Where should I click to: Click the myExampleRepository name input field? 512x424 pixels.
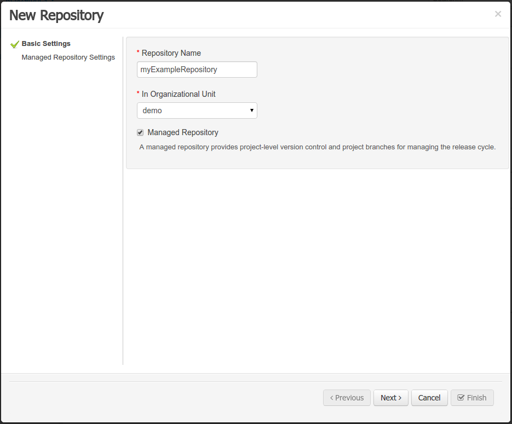197,69
